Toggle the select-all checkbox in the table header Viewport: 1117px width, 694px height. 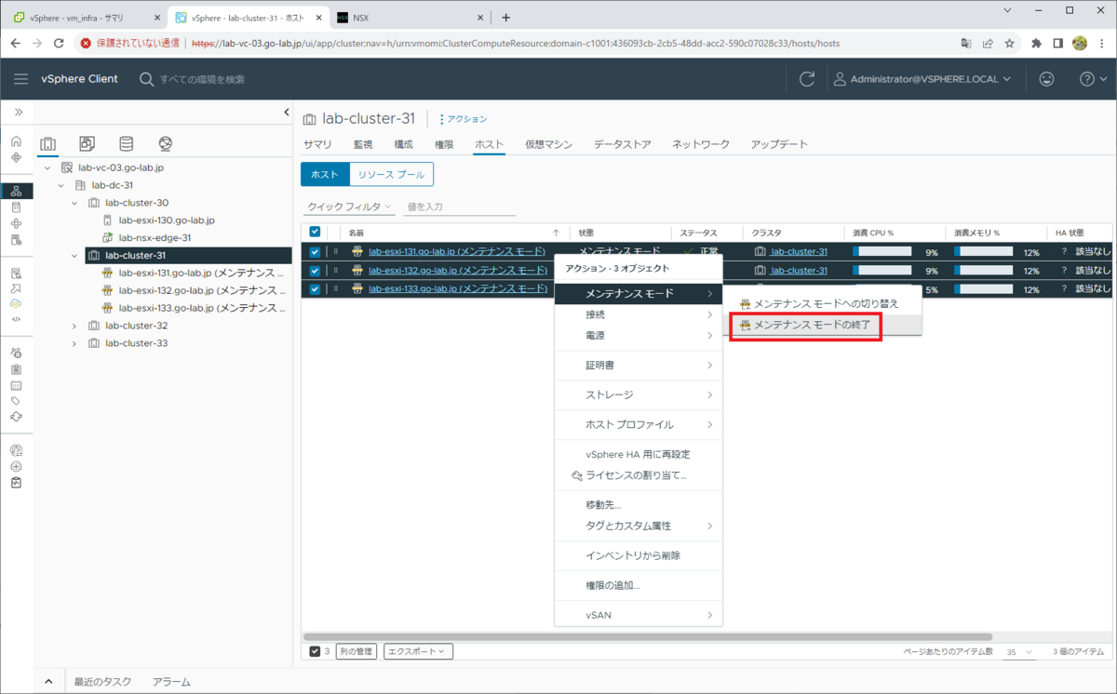[315, 233]
